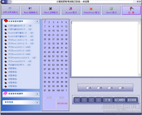Click the 显示答案 button

[x=132, y=100]
